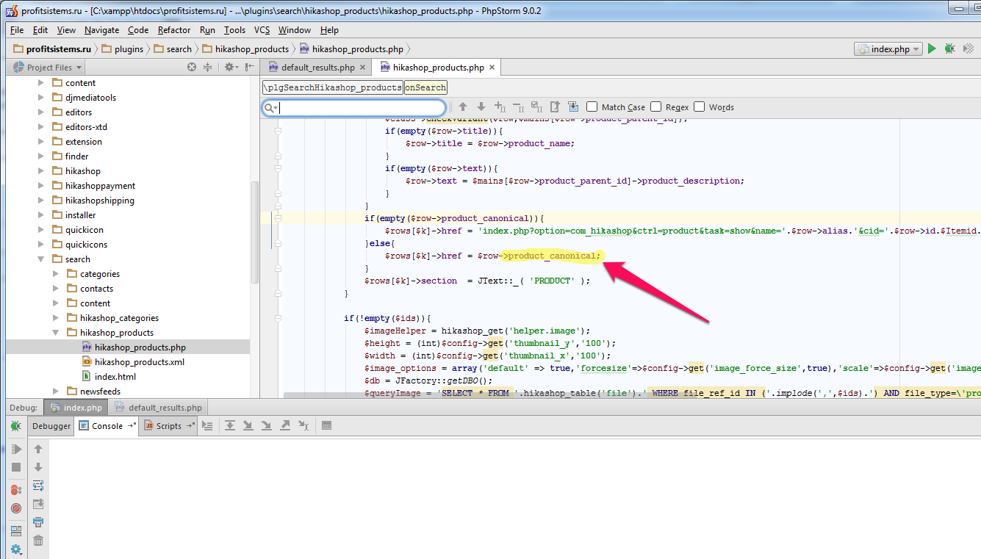This screenshot has width=981, height=559.
Task: Clear console with the trash can icon
Action: tap(38, 540)
